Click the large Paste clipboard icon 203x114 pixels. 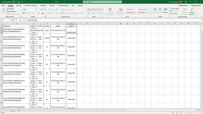pyautogui.click(x=3, y=10)
